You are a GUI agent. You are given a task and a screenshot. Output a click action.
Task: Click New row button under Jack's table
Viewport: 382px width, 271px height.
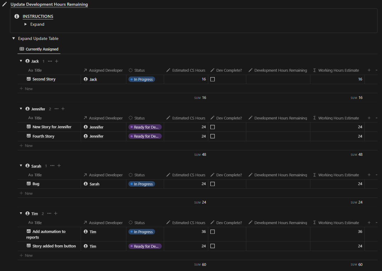[26, 89]
